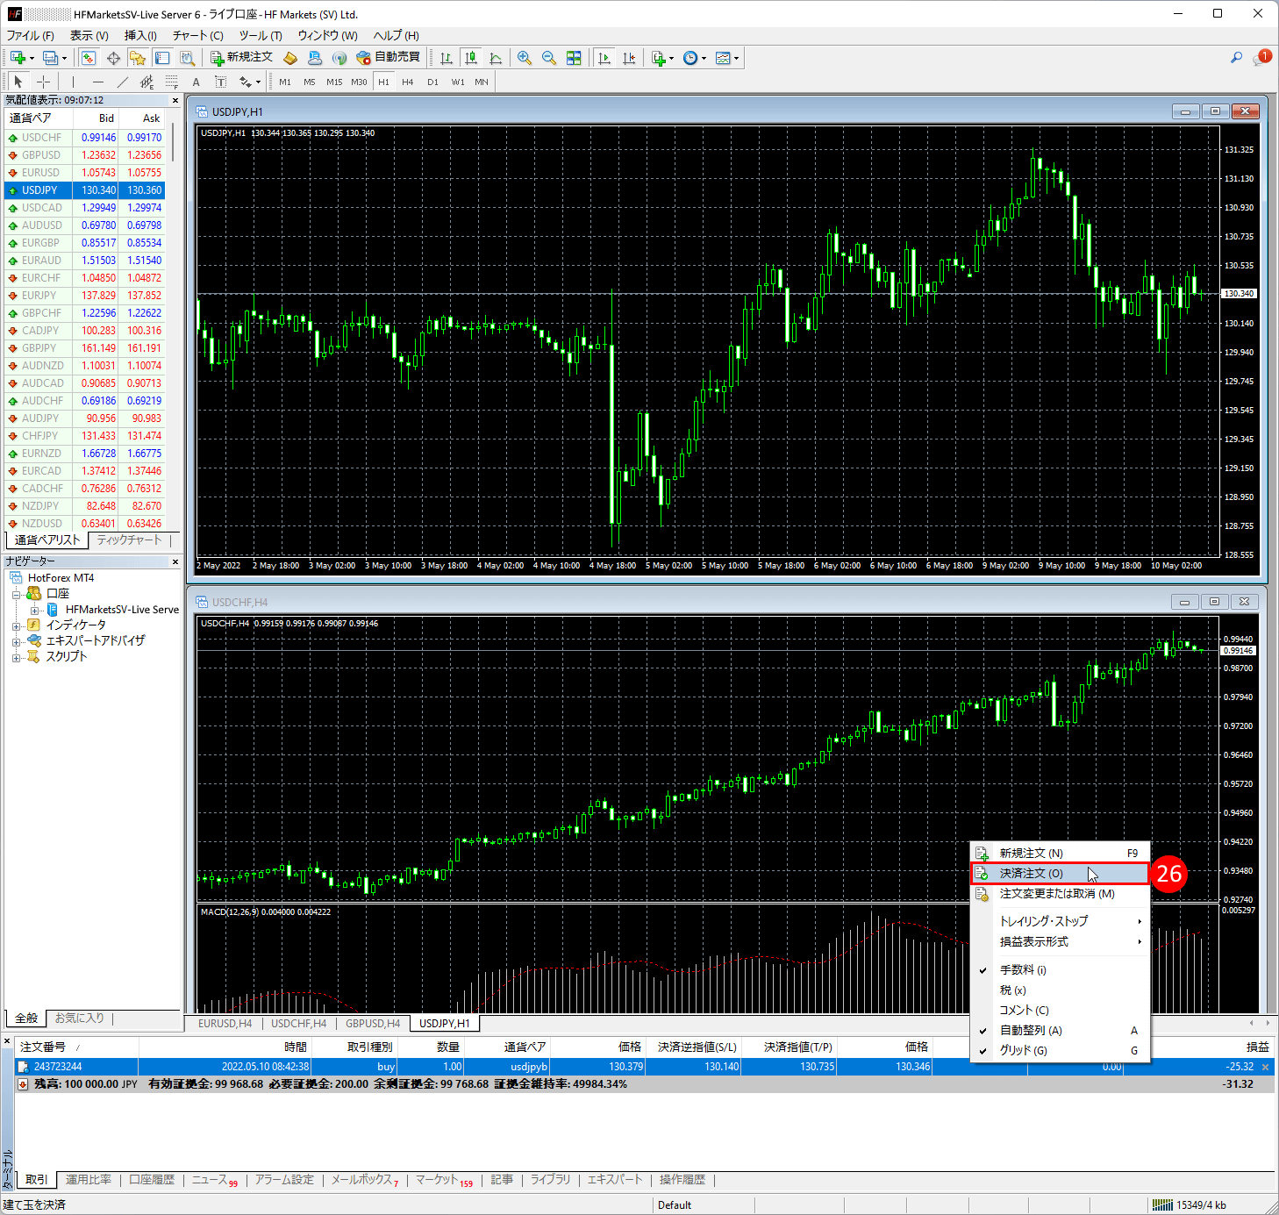Screen dimensions: 1279x1215
Task: Select the crosshair cursor tool
Action: [43, 82]
